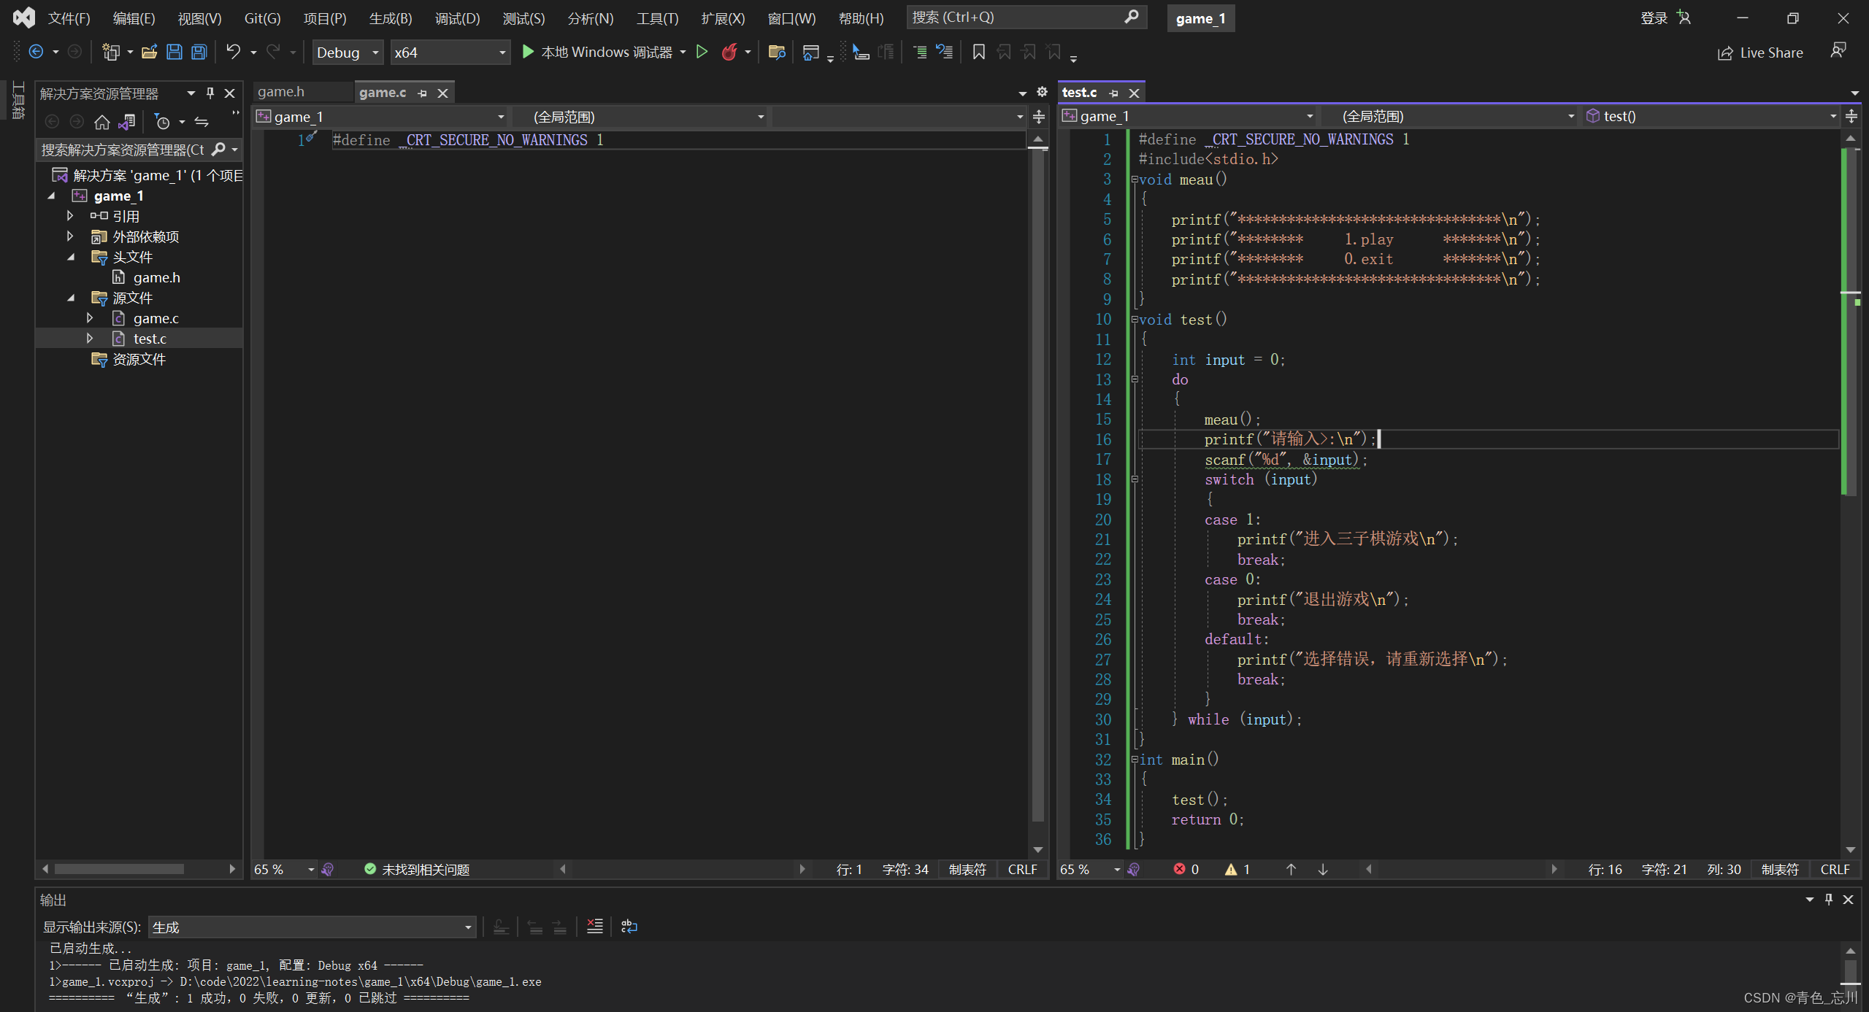Expand the game.c node in solution tree
The height and width of the screenshot is (1012, 1869).
[x=90, y=318]
